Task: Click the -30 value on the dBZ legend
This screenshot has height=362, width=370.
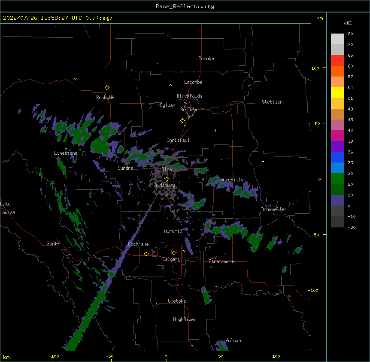Action: coord(352,227)
